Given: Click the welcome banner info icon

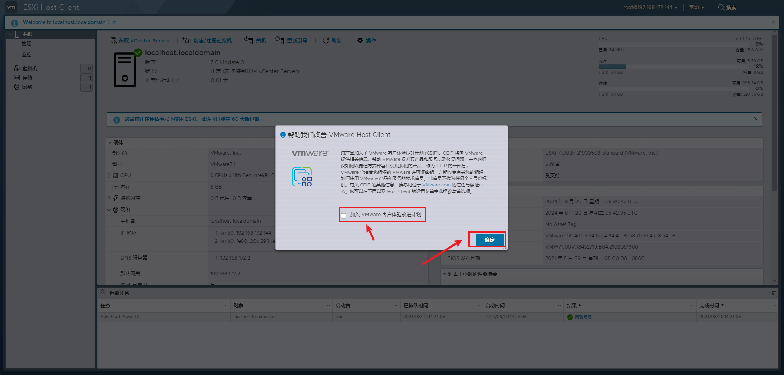Looking at the screenshot, I should click(15, 23).
